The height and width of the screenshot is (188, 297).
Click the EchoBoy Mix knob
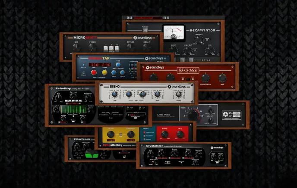pyautogui.click(x=58, y=97)
